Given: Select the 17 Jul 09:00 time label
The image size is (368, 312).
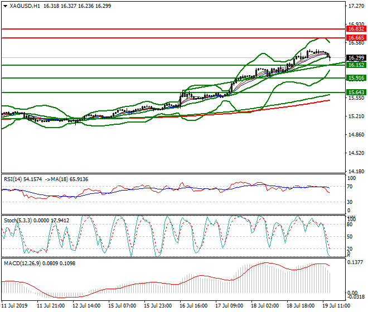Looking at the screenshot, I should pos(229,306).
